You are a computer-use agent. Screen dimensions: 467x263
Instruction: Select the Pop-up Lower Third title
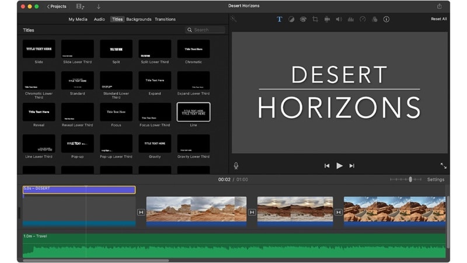click(116, 144)
